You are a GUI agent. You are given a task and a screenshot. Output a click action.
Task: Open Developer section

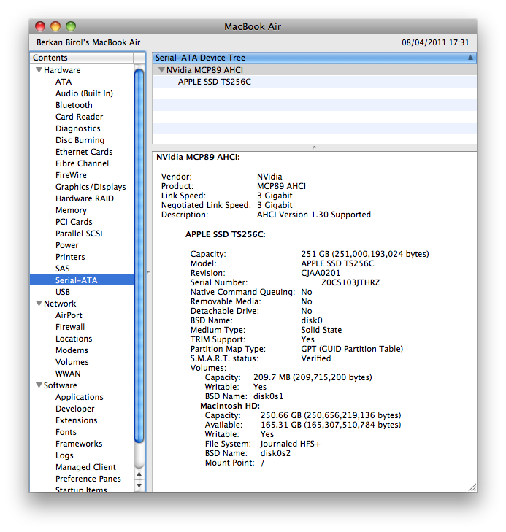pos(75,409)
